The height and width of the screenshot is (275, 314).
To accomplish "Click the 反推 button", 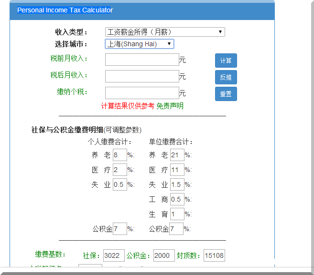I will pyautogui.click(x=226, y=77).
